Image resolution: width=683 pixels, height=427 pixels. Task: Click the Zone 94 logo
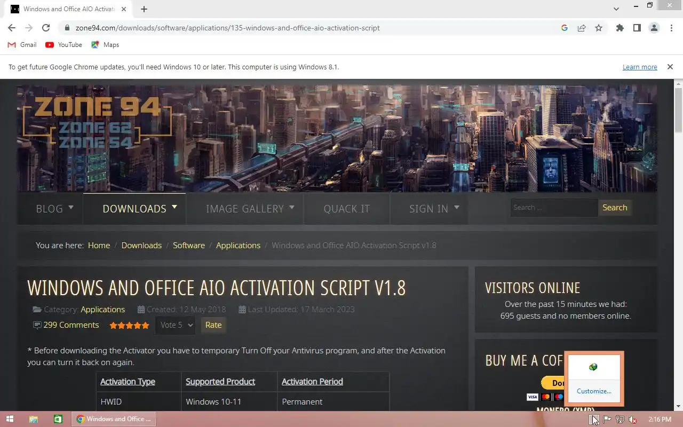point(97,121)
